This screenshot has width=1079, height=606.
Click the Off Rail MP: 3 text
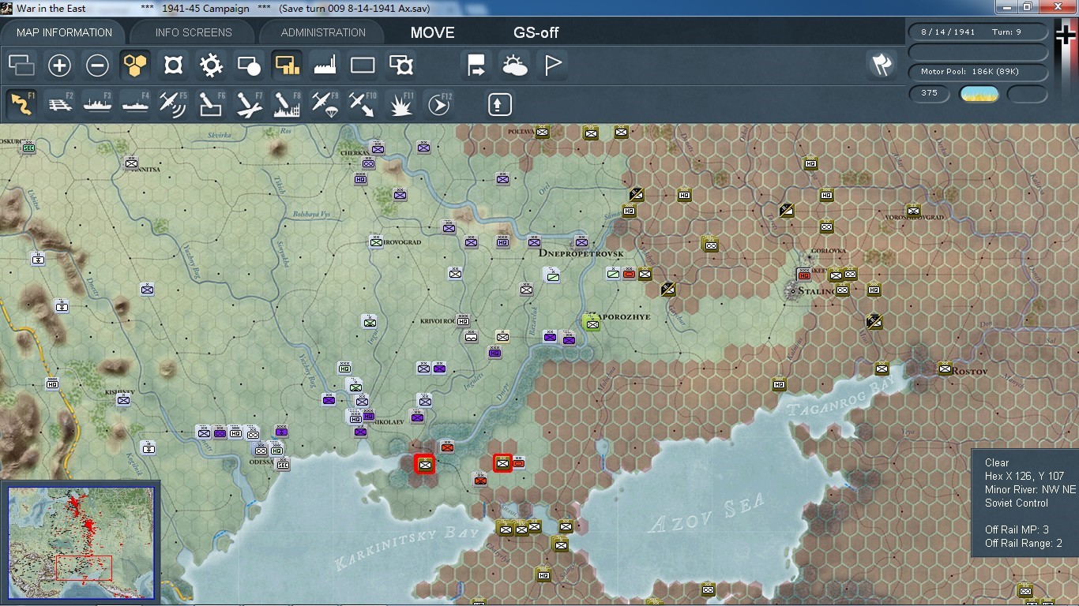1017,529
